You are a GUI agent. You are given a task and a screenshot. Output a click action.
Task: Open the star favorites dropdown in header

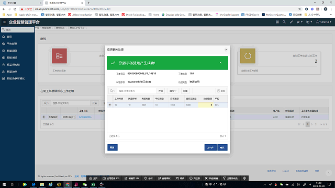pos(299,22)
